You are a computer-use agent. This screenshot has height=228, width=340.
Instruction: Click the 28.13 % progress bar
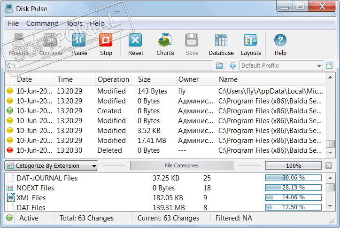(294, 188)
